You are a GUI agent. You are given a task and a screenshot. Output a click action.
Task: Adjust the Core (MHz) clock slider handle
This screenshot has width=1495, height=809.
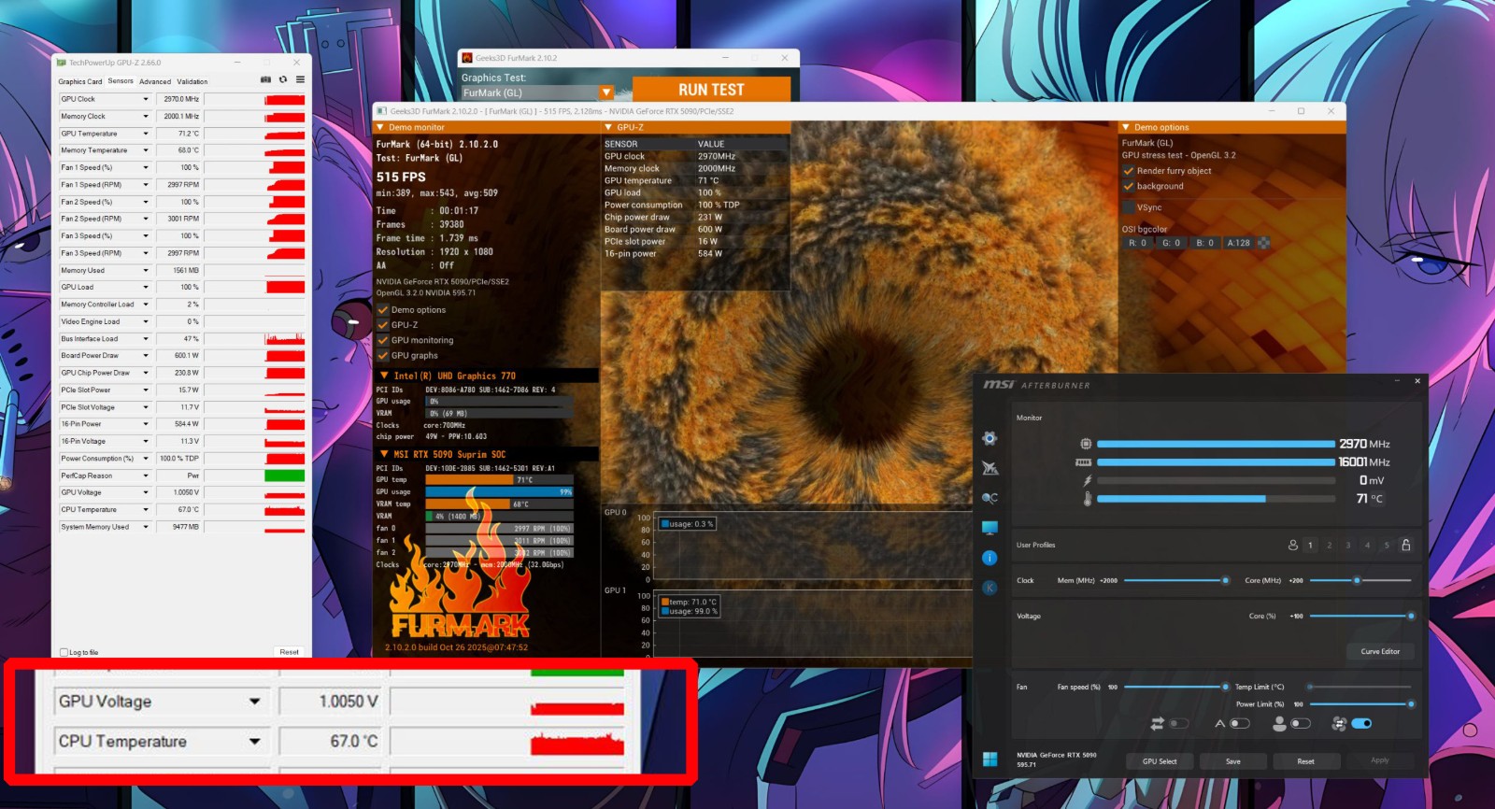click(1357, 580)
